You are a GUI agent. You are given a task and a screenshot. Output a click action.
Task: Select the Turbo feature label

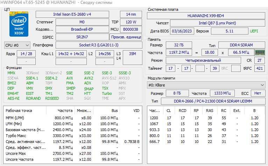pyautogui.click(x=107, y=93)
